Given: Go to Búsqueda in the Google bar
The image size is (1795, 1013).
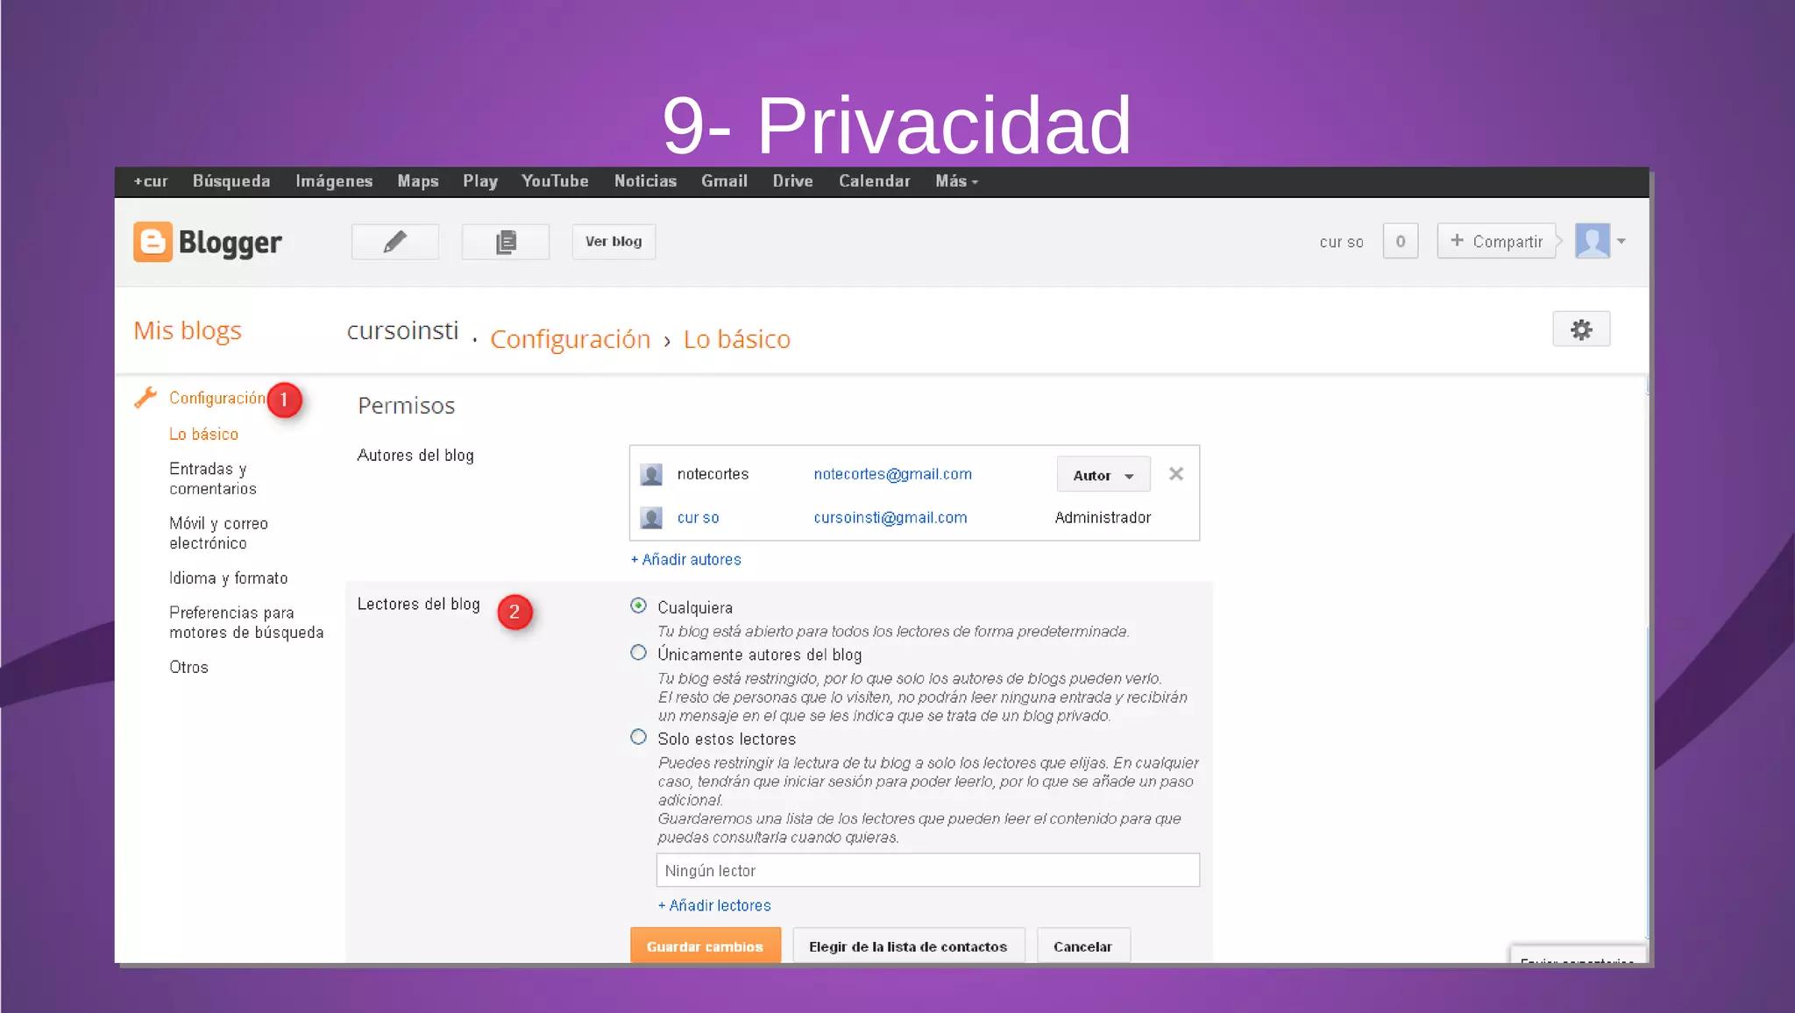Looking at the screenshot, I should point(231,181).
